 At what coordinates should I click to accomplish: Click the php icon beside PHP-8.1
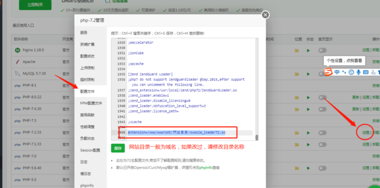17,86
